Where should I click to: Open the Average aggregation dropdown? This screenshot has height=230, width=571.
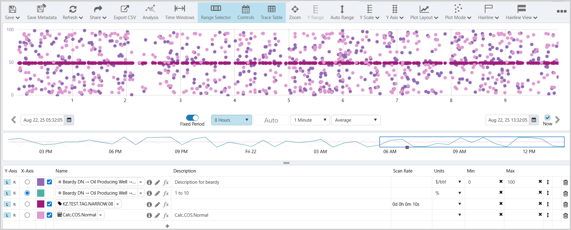click(356, 120)
